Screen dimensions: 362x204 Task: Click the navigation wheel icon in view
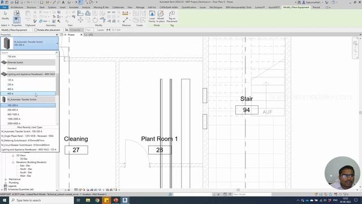pos(355,43)
